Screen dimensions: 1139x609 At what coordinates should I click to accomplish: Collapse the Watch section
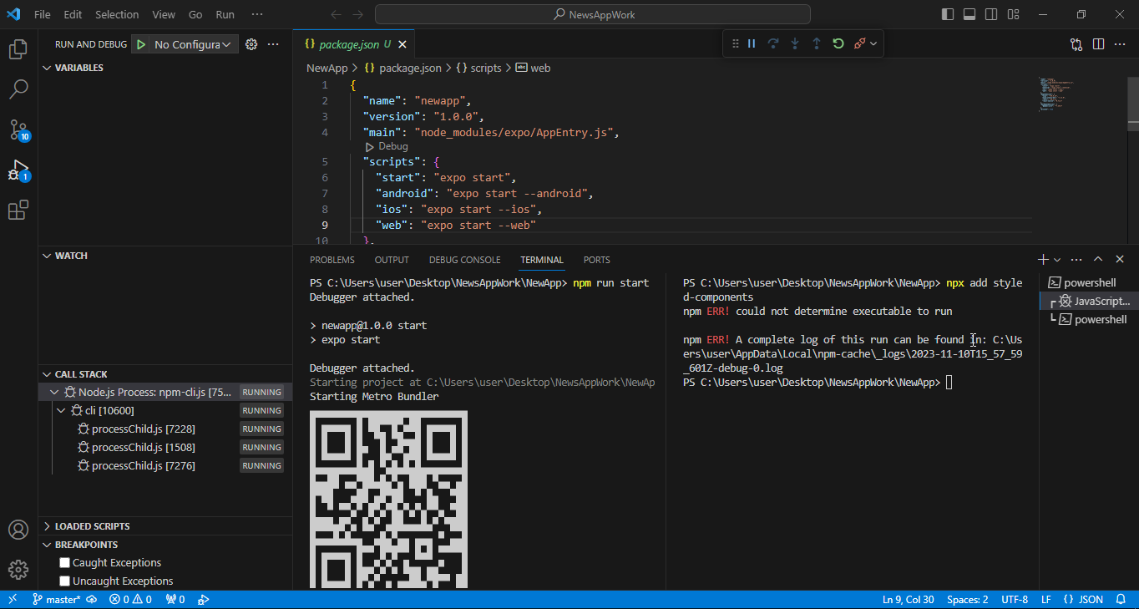click(x=48, y=256)
